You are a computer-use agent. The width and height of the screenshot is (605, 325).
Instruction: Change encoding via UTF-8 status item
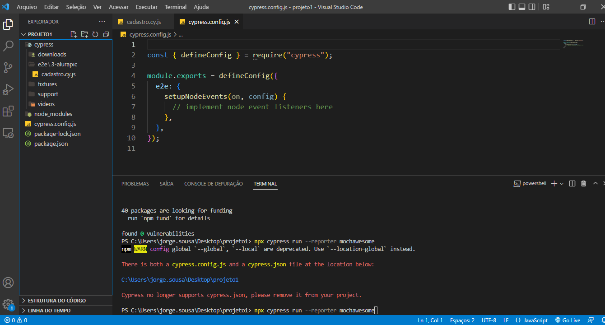(x=489, y=320)
